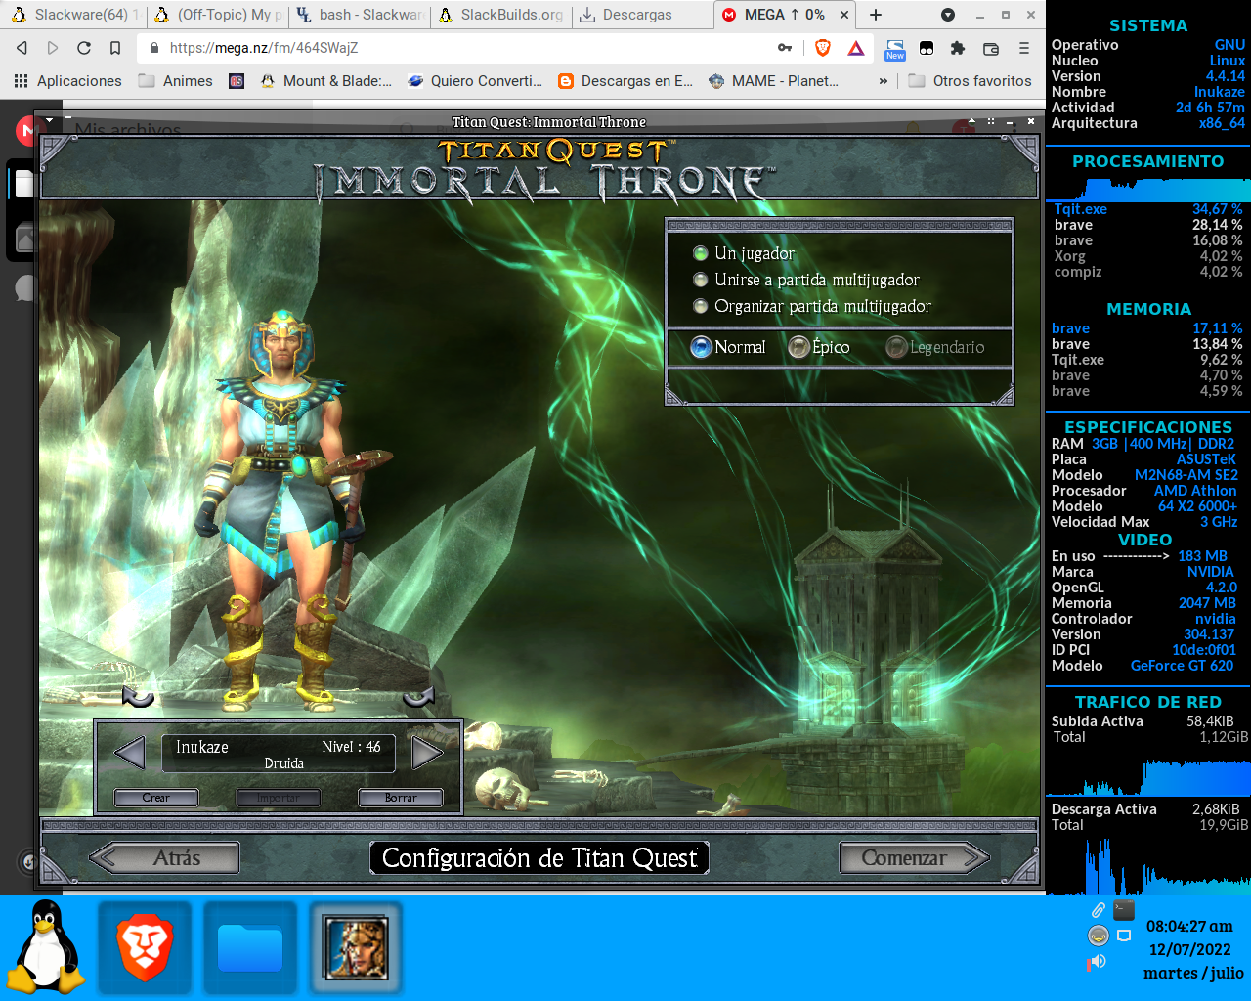The width and height of the screenshot is (1251, 1001).
Task: Bookmark this page
Action: [x=115, y=48]
